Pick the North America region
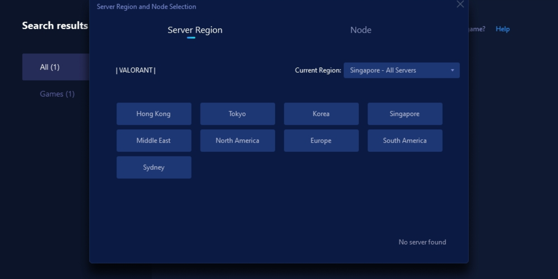Image resolution: width=558 pixels, height=279 pixels. point(237,140)
